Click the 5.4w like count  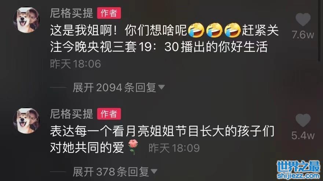click(303, 136)
